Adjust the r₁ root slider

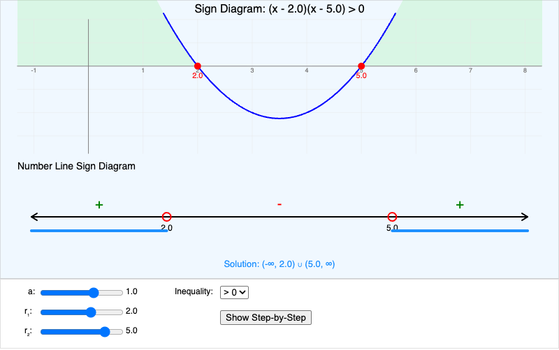coord(82,312)
